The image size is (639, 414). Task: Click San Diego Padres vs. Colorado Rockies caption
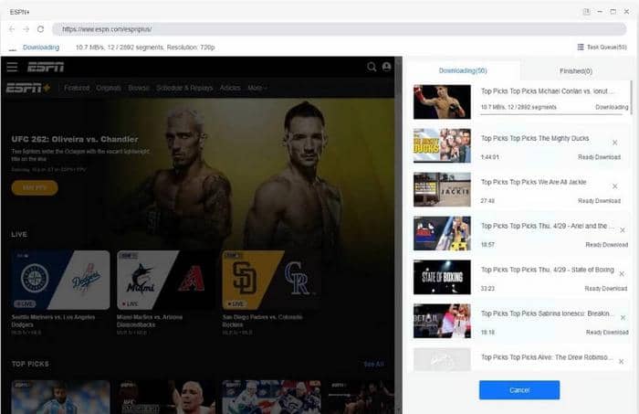pyautogui.click(x=263, y=321)
